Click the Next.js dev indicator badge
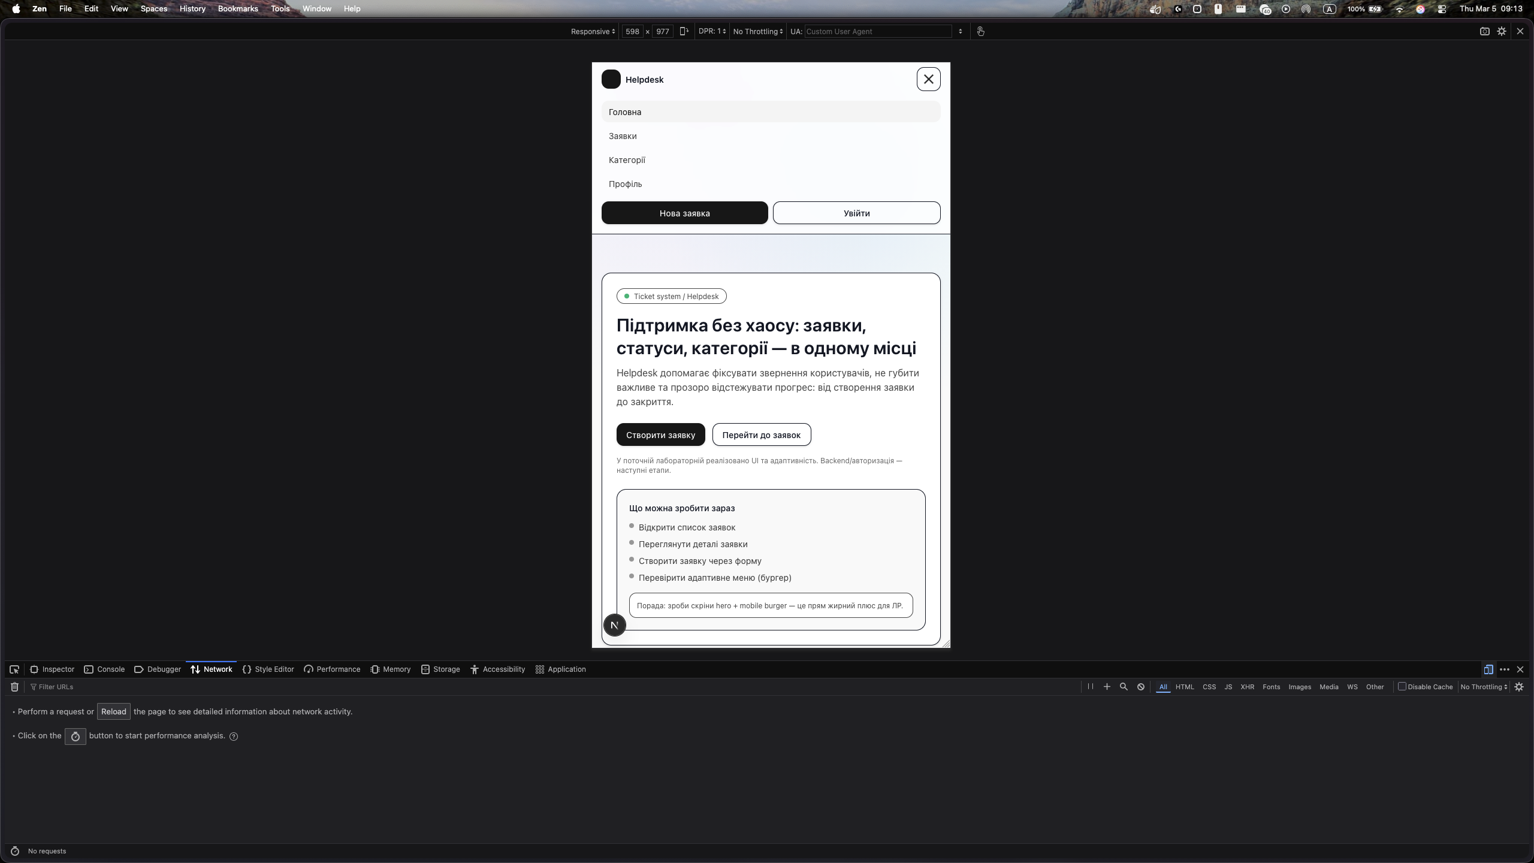This screenshot has height=863, width=1534. pyautogui.click(x=614, y=625)
